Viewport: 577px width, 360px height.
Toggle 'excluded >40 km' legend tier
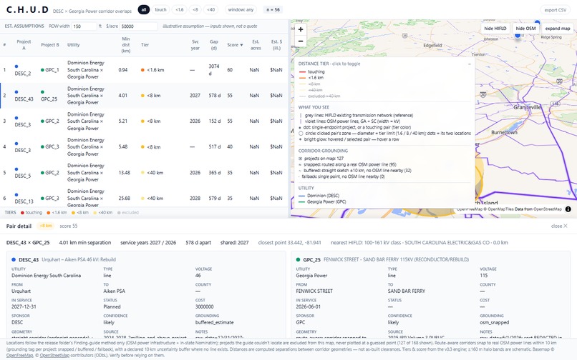319,96
